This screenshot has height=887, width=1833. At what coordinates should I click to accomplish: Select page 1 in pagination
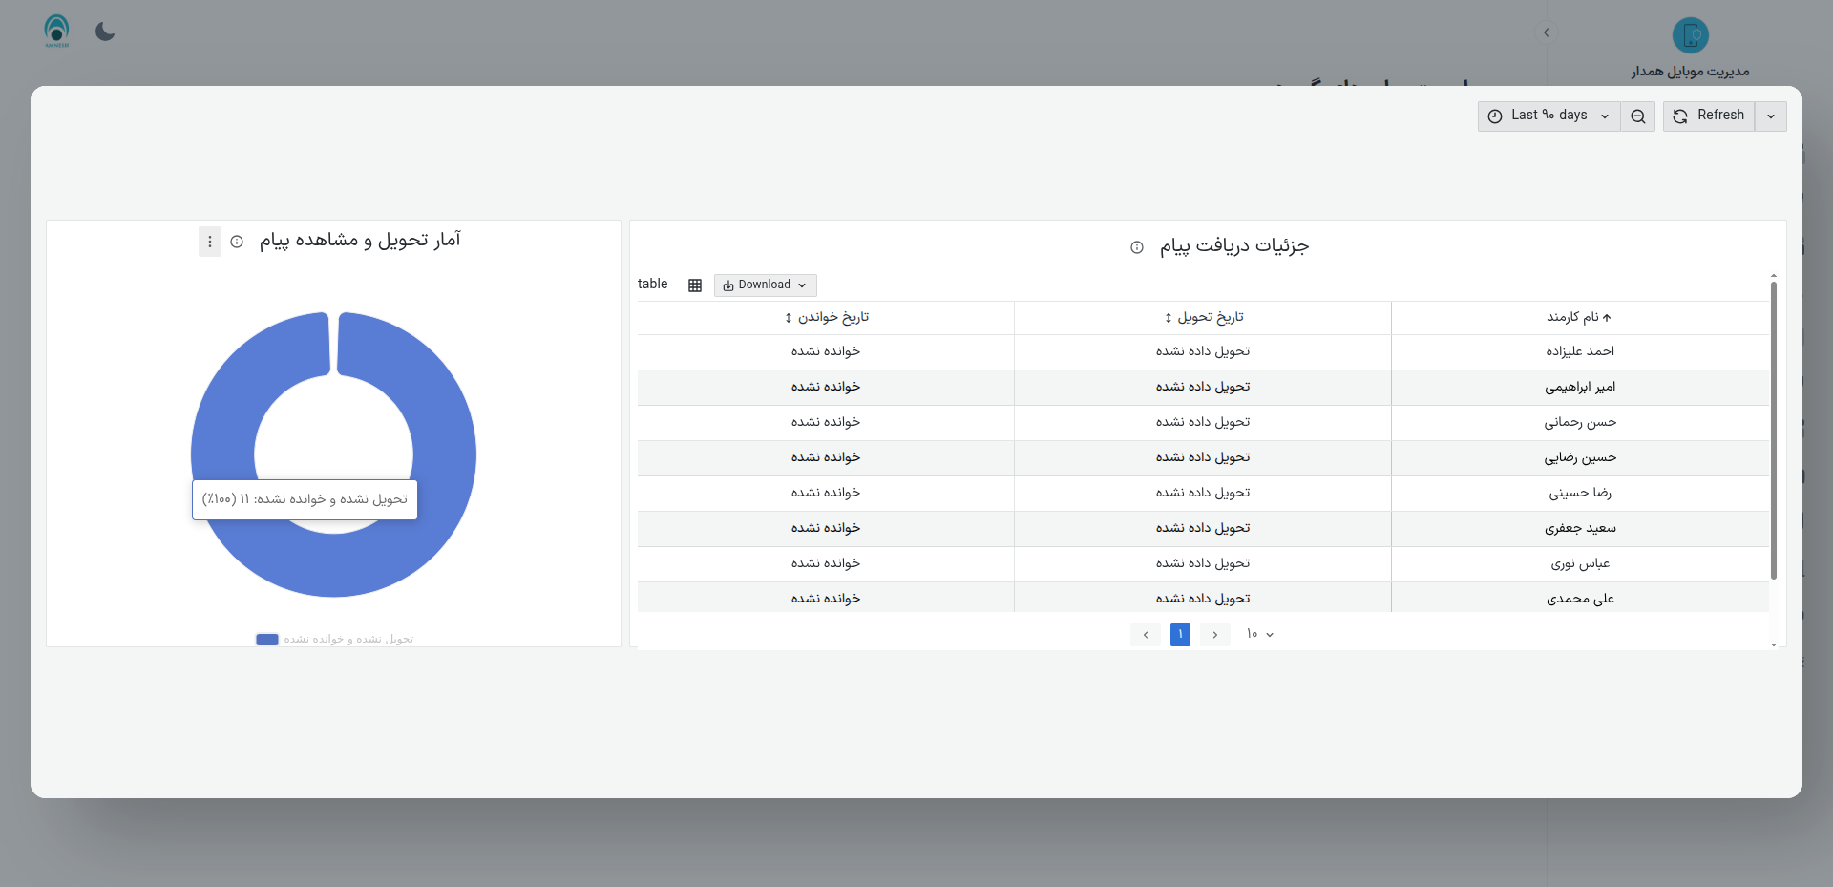[1180, 634]
